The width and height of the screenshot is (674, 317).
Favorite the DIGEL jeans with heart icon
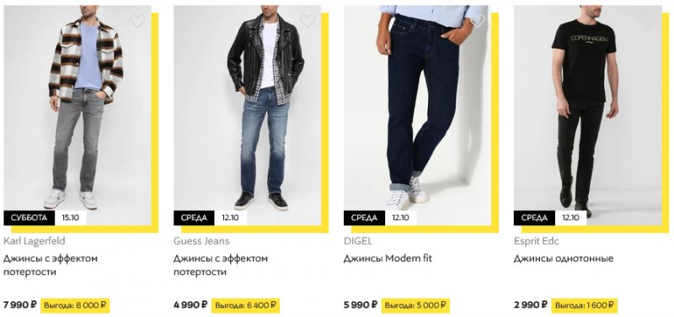point(478,20)
